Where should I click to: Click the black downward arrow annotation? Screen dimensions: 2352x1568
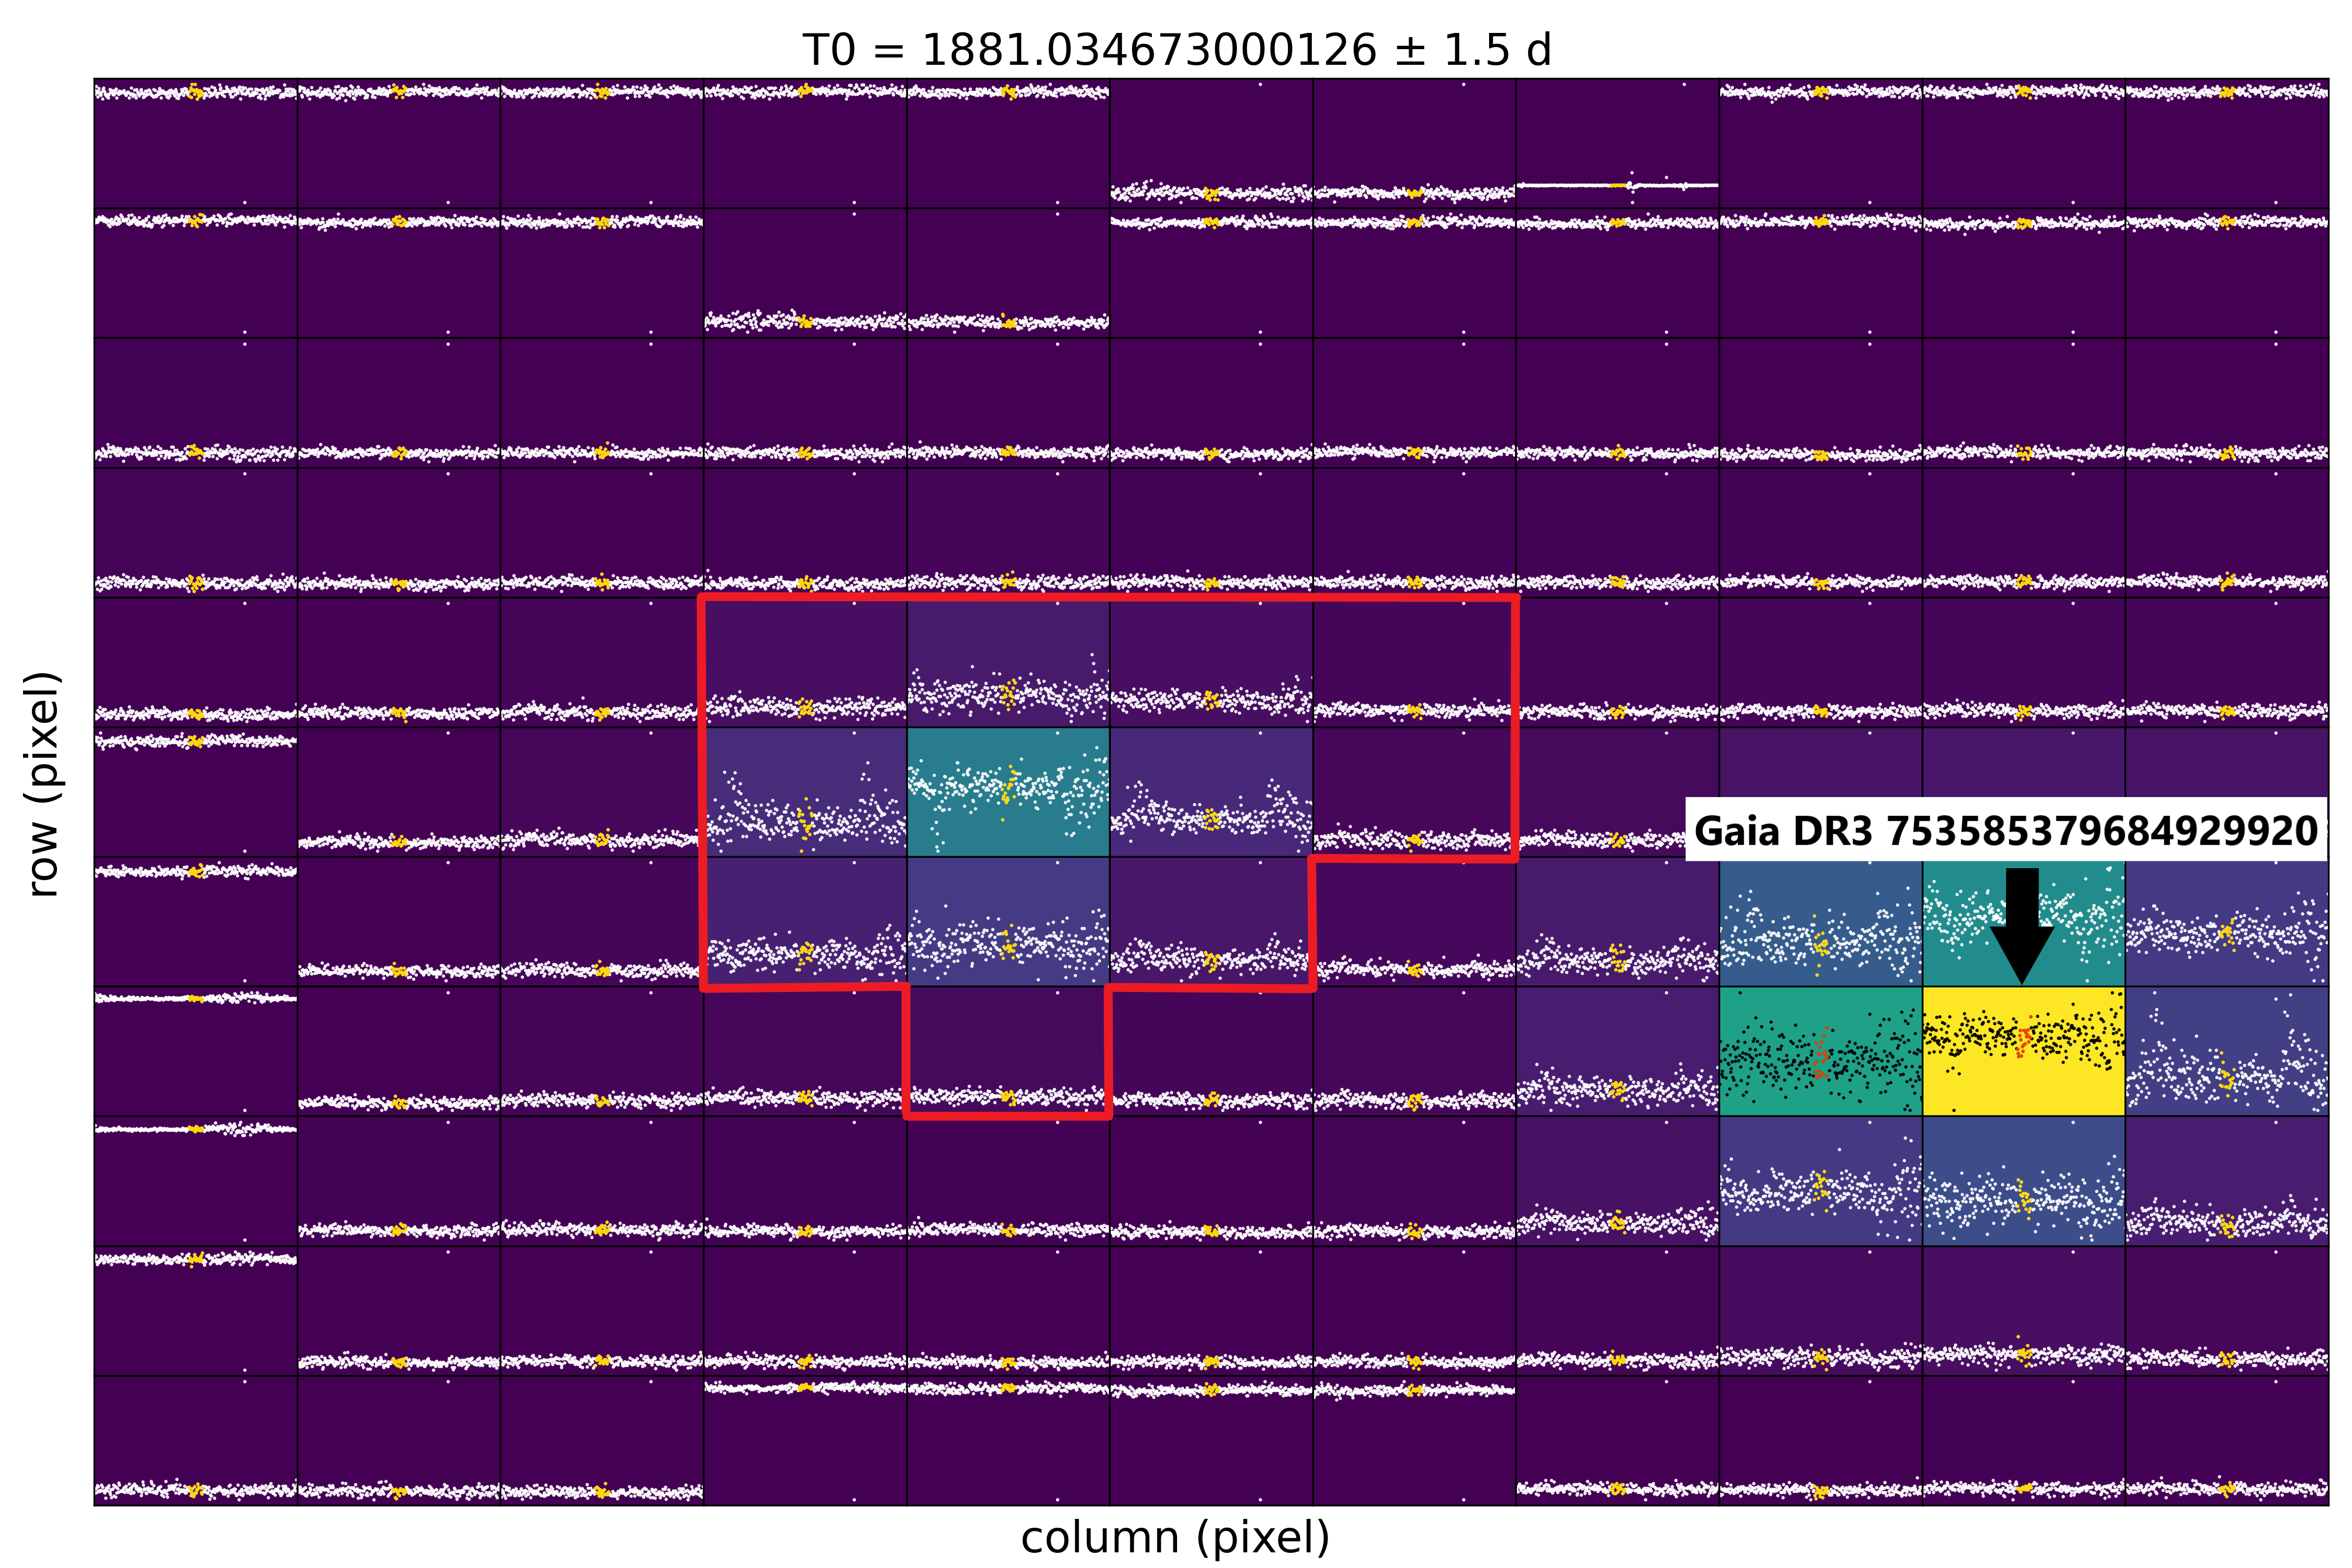click(x=2021, y=925)
